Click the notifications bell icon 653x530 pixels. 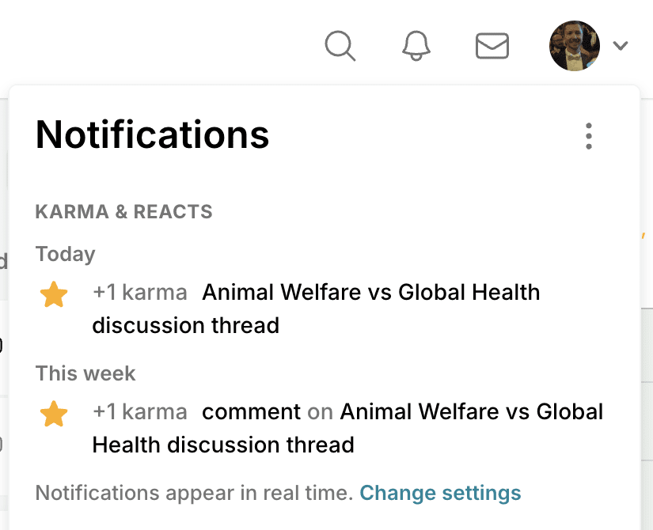416,46
